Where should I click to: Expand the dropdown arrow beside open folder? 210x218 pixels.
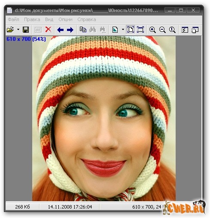(x=18, y=30)
